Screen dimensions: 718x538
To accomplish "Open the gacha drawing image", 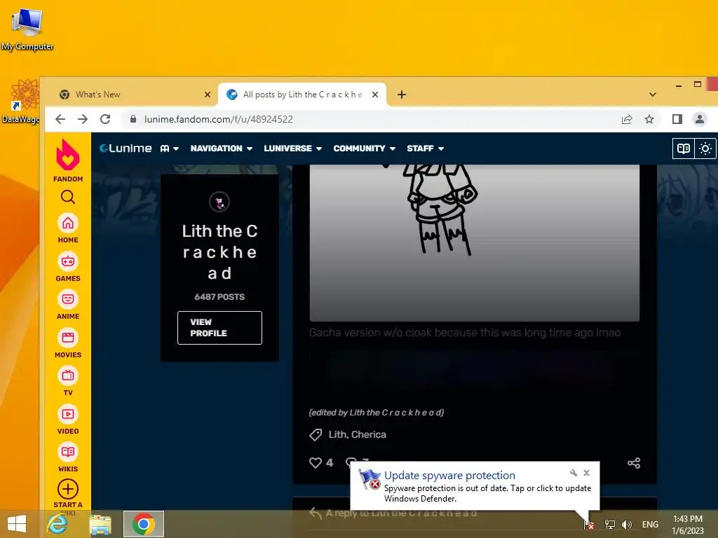I will click(x=475, y=242).
